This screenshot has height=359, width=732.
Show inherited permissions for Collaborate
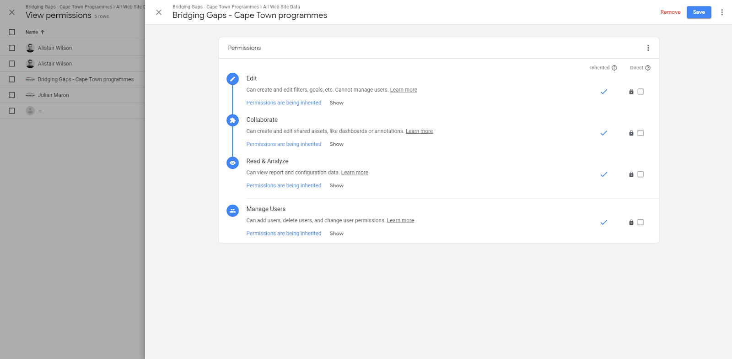click(337, 144)
